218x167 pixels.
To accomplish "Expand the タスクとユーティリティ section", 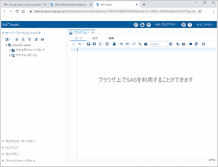I will 3,141.
